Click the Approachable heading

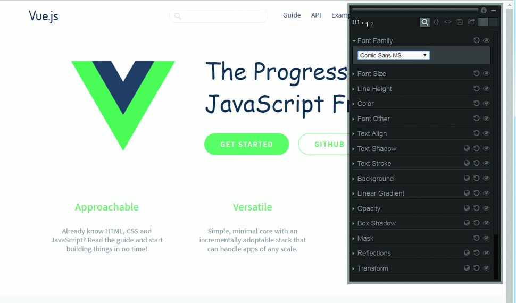point(106,207)
